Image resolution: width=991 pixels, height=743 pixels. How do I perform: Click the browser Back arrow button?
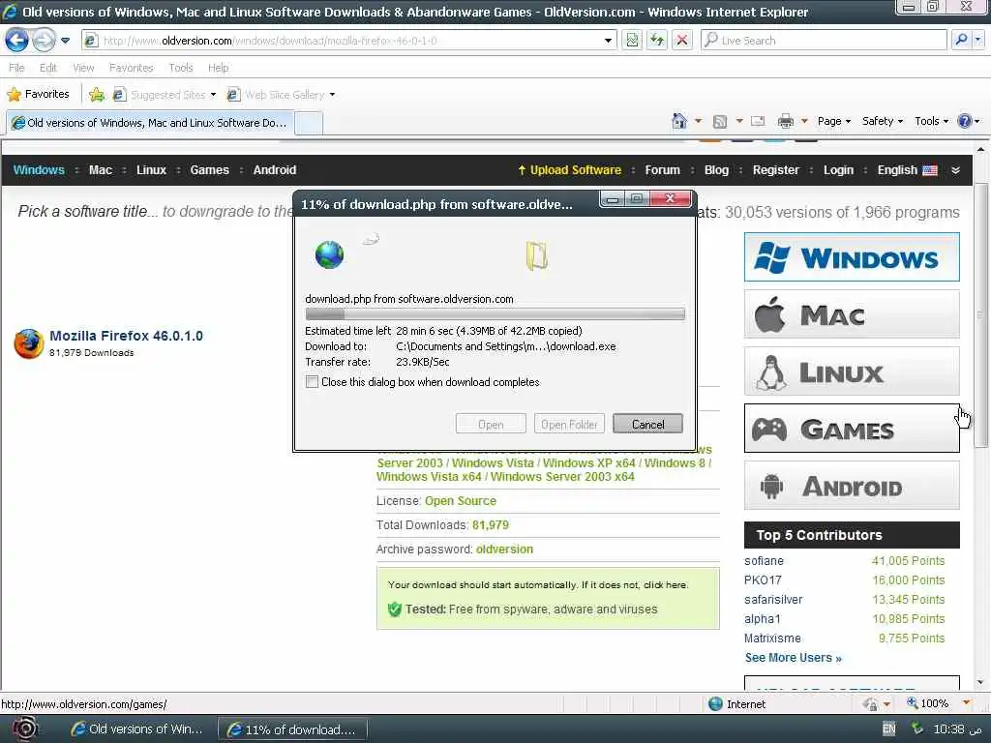pyautogui.click(x=17, y=41)
